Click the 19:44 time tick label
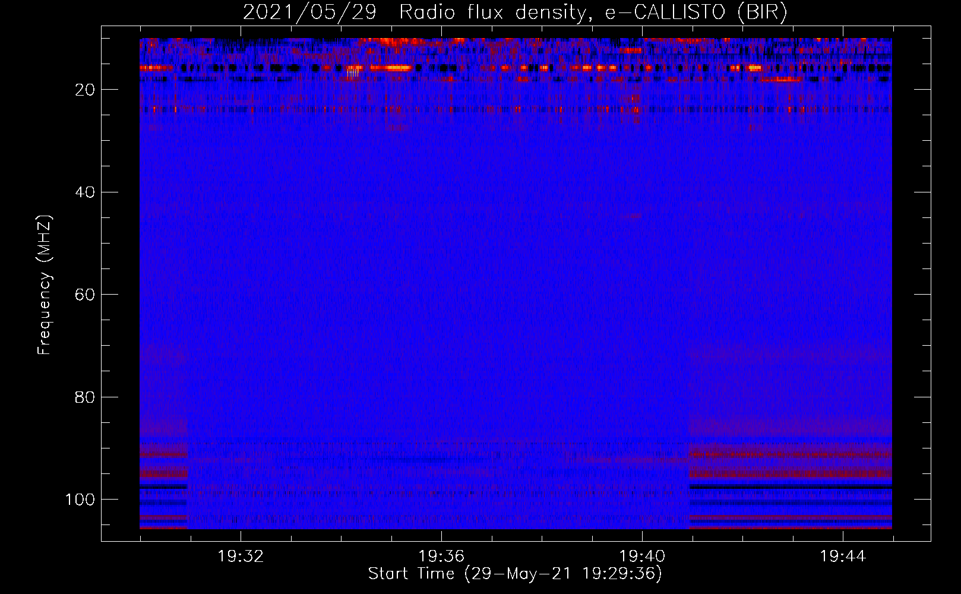Image resolution: width=961 pixels, height=594 pixels. point(843,557)
